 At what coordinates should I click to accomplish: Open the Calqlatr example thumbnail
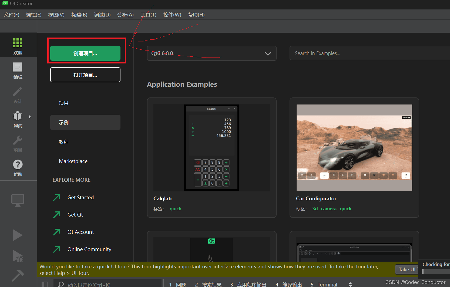(x=211, y=148)
